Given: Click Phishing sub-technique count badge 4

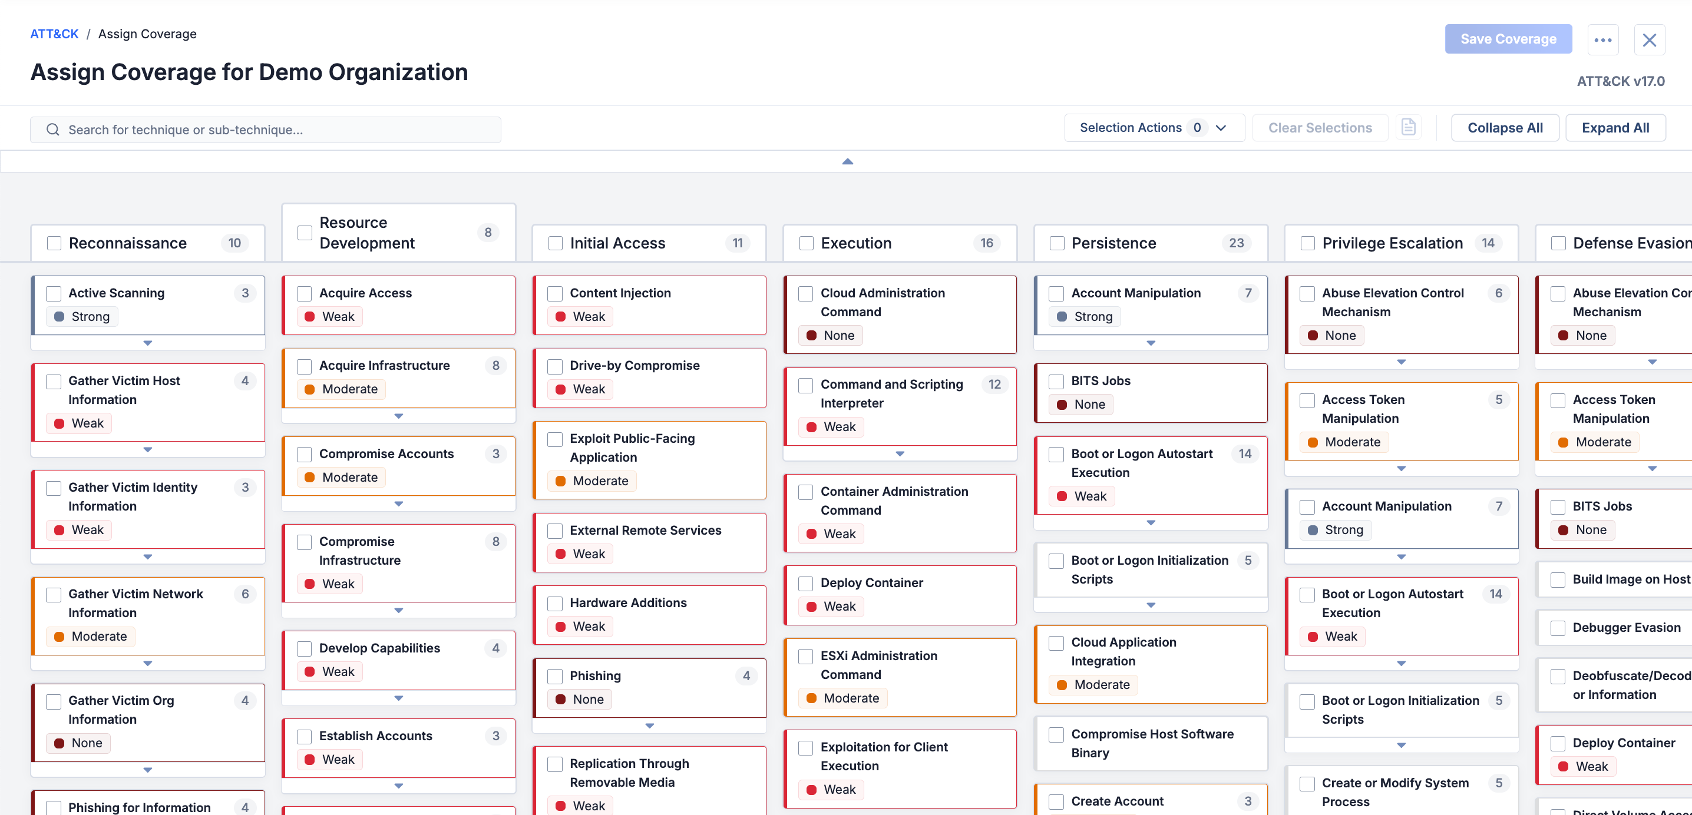Looking at the screenshot, I should [x=746, y=675].
